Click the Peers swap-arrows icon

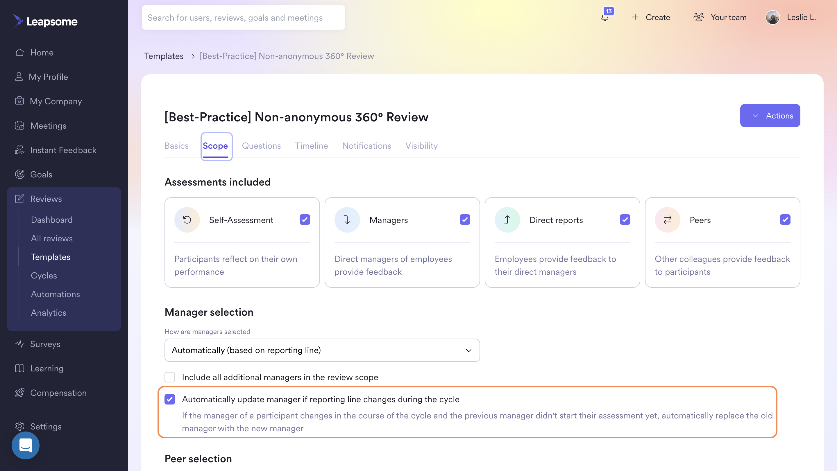click(667, 220)
